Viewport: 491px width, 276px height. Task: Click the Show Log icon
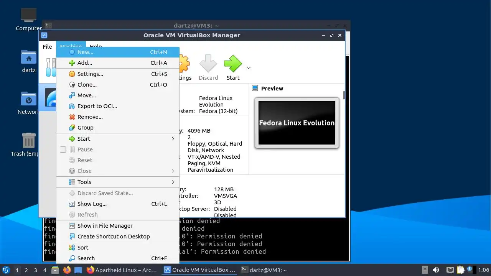[72, 204]
